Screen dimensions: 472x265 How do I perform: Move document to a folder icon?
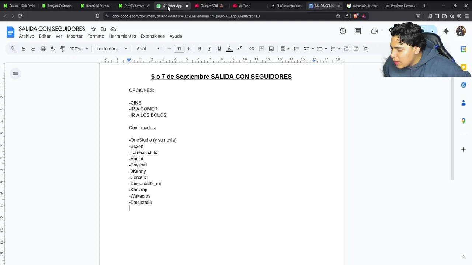point(104,29)
